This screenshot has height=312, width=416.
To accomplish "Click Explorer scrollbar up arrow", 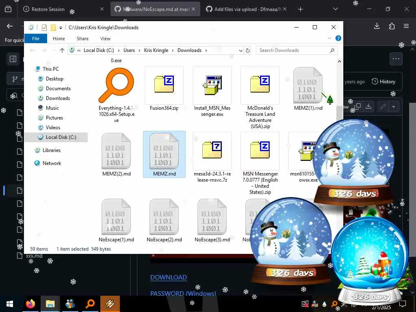I will 339,61.
